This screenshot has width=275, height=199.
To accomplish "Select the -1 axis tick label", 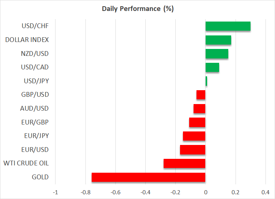I will (56, 192).
